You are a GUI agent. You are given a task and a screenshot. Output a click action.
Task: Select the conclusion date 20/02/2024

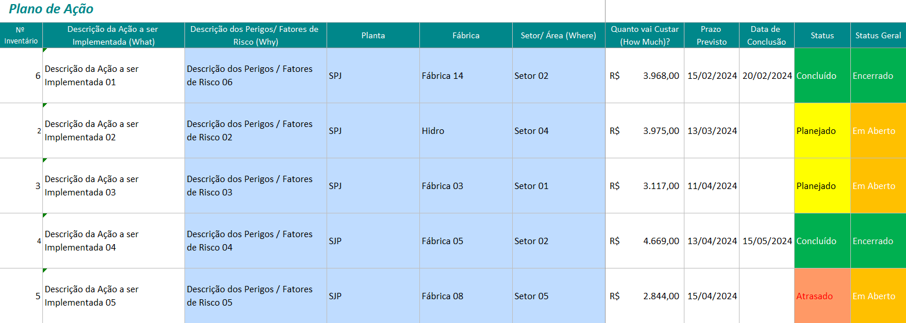767,76
